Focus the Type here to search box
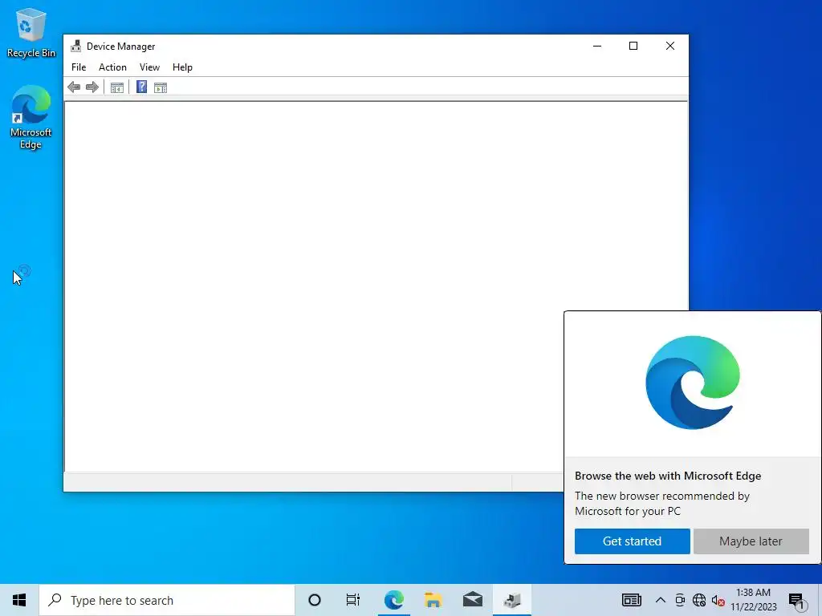822x616 pixels. pos(167,600)
